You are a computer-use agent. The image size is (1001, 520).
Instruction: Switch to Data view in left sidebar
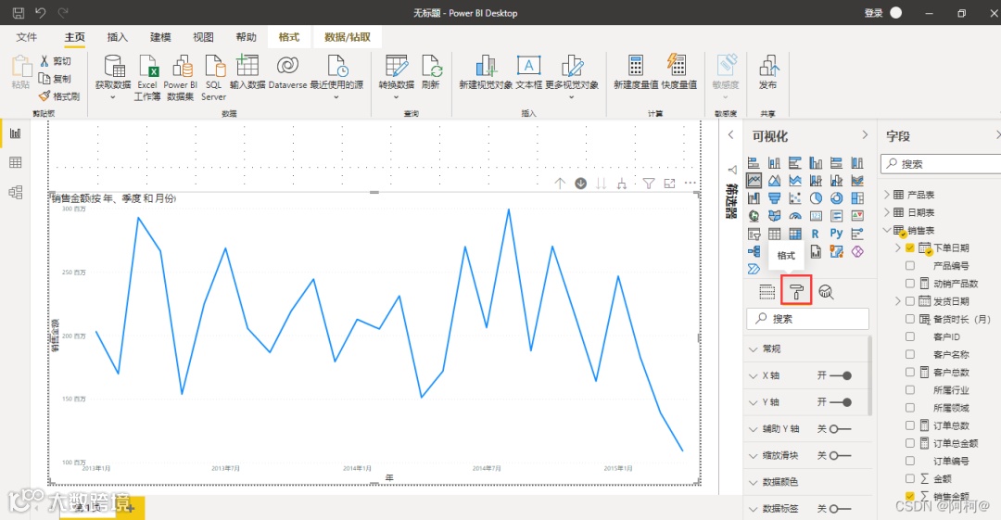[16, 163]
